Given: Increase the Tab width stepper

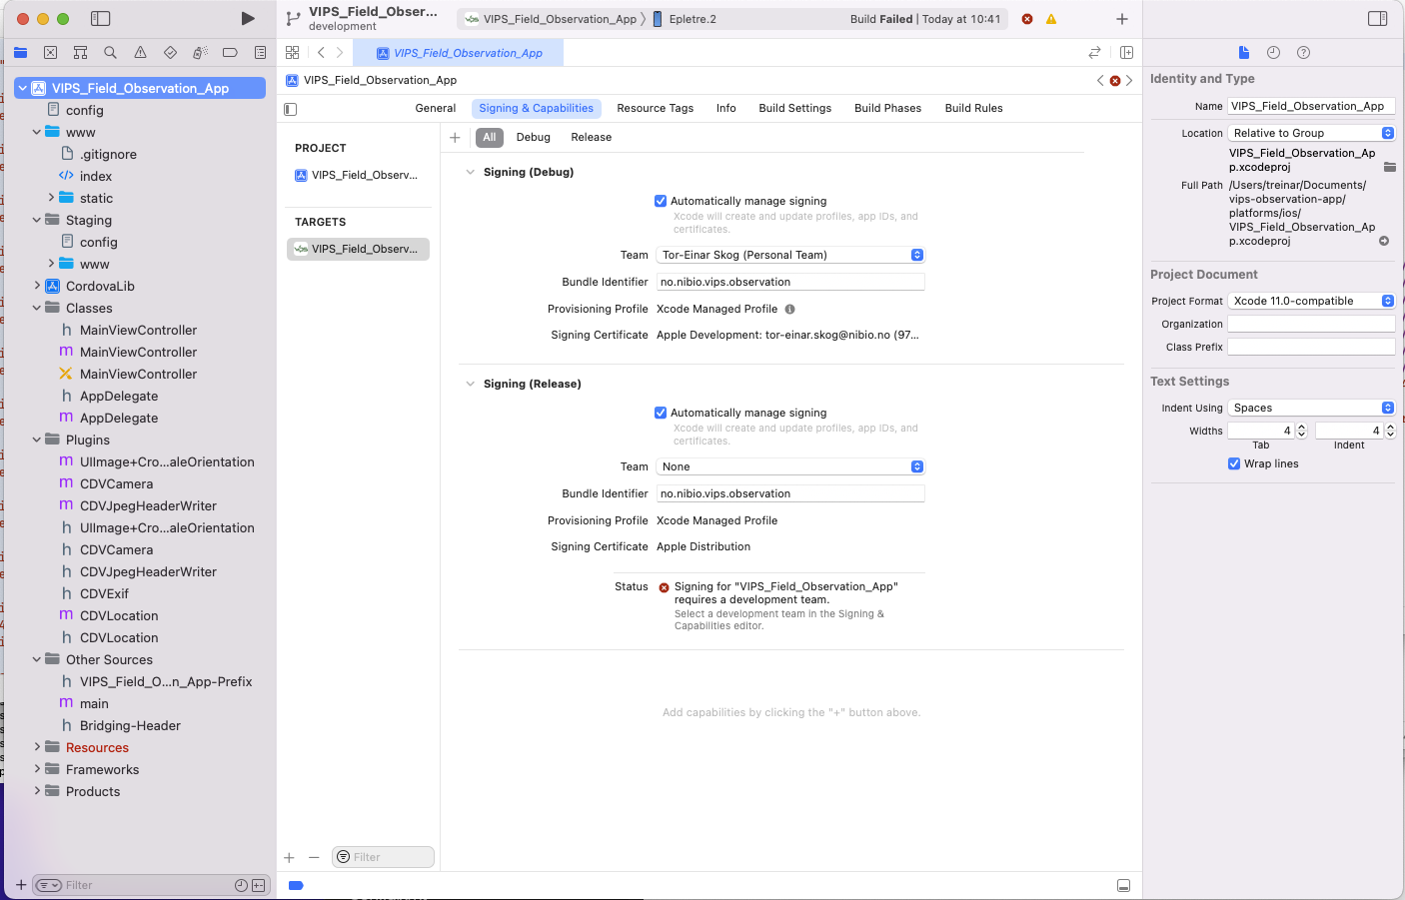Looking at the screenshot, I should tap(1301, 427).
